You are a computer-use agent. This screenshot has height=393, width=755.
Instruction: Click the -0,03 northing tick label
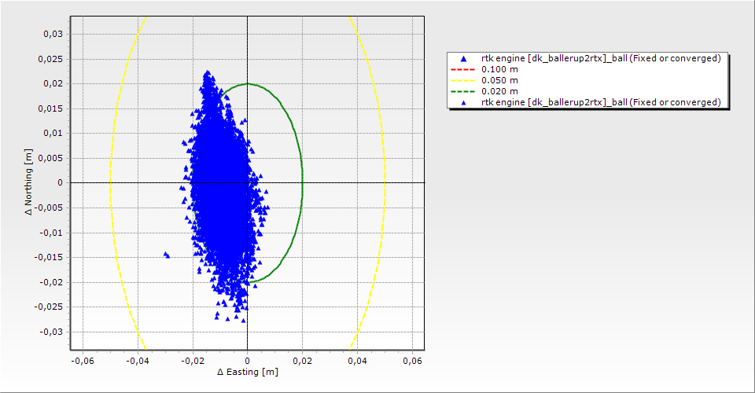(x=51, y=332)
